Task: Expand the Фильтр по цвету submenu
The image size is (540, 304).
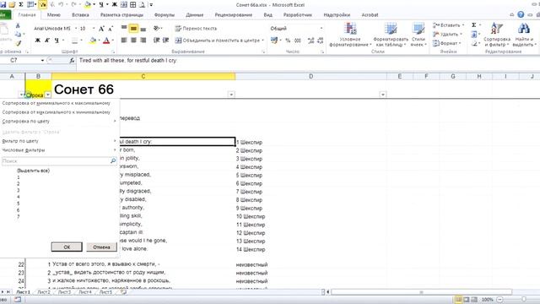Action: [59, 141]
